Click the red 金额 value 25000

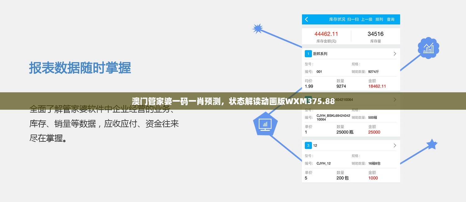click(374, 132)
